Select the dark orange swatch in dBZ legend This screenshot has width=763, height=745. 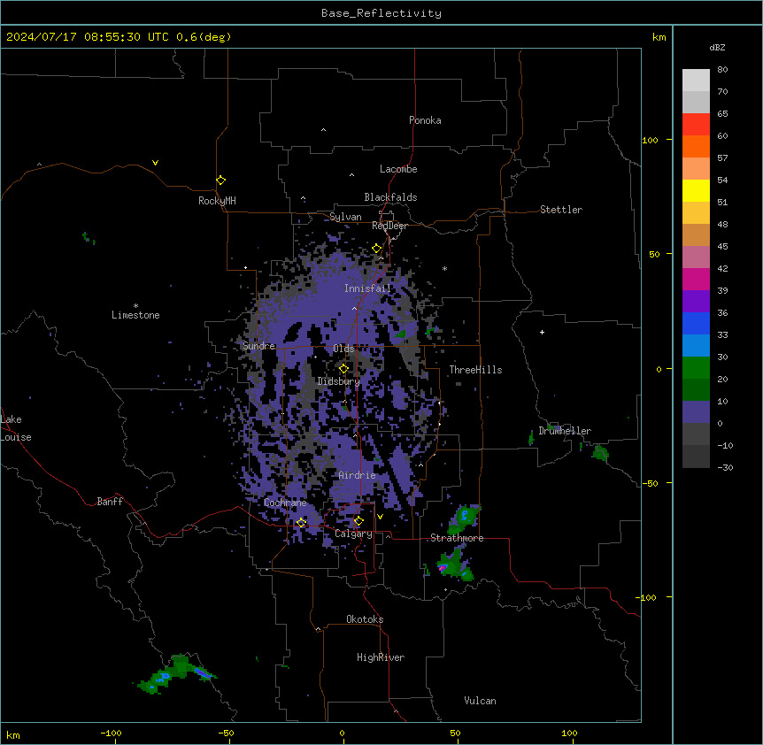696,146
